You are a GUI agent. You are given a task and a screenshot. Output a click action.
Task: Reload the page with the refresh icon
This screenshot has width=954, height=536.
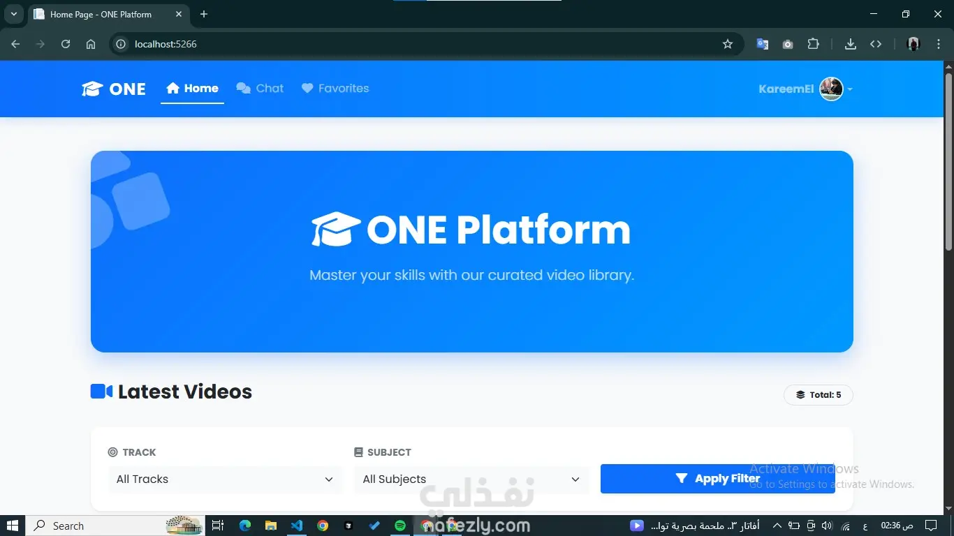(66, 44)
